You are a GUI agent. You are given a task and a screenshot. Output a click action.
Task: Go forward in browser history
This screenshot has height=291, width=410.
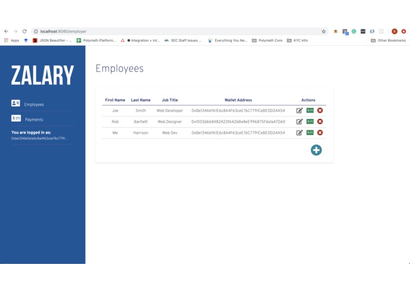coord(15,31)
